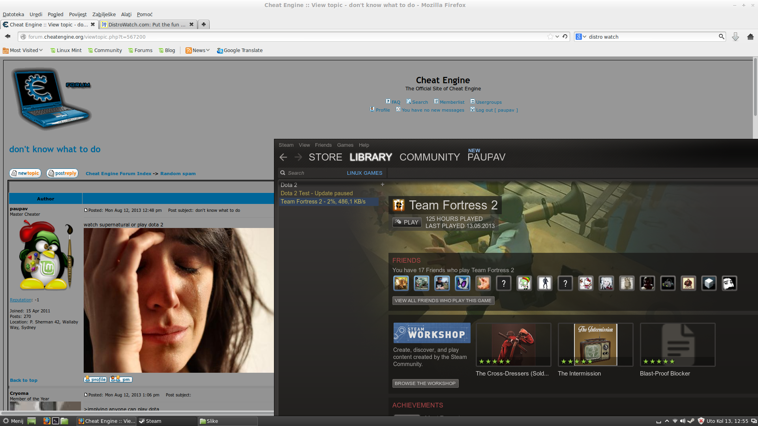
Task: Select Dota 2 in the Steam library list
Action: (289, 185)
